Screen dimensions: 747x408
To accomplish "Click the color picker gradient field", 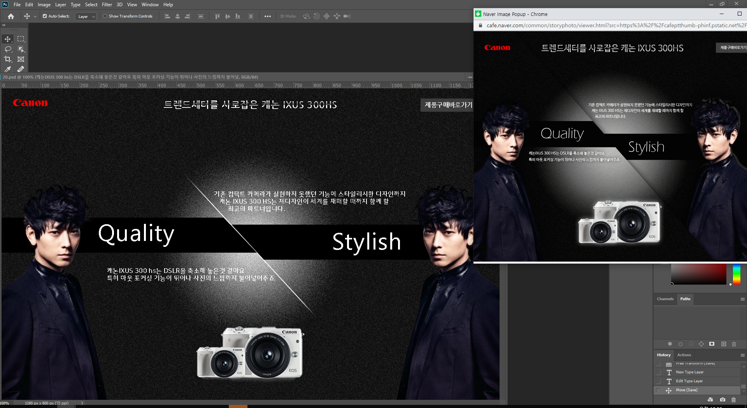I will (x=698, y=274).
